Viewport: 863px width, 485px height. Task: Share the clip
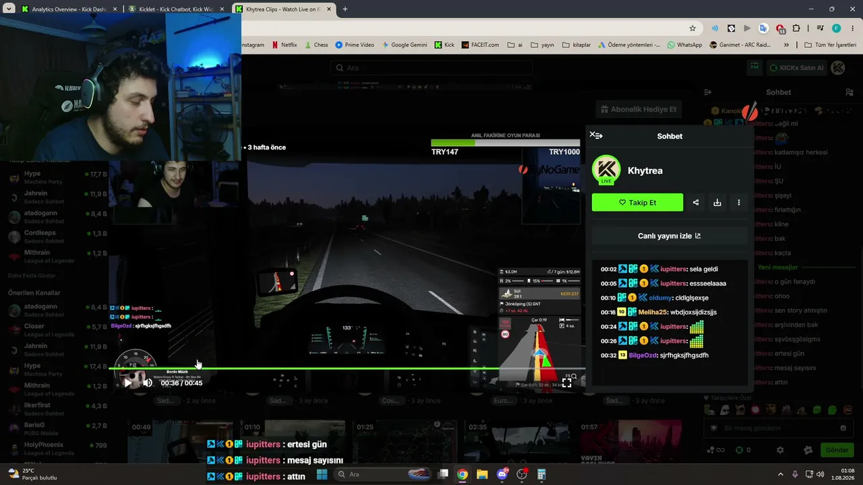(x=696, y=202)
